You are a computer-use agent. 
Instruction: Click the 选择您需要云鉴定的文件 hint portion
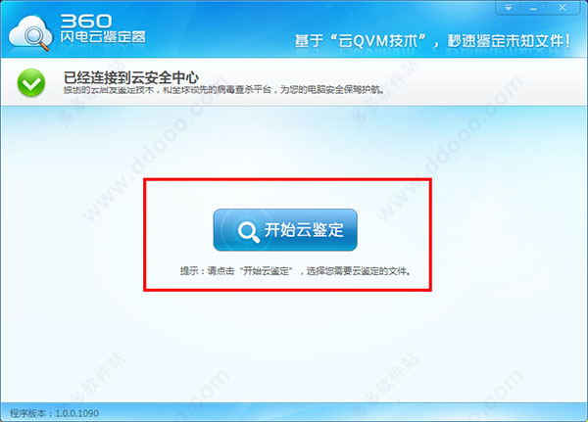358,271
